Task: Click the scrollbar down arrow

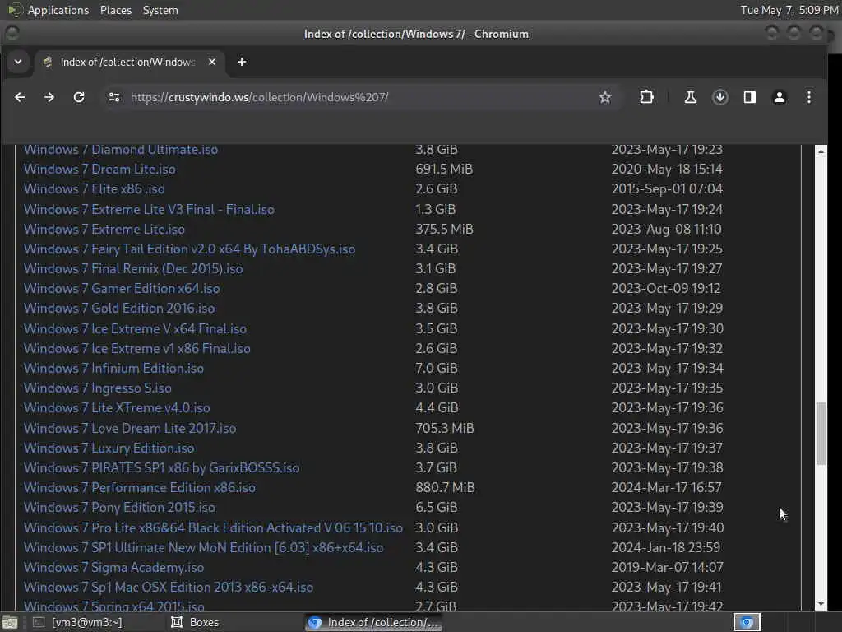Action: [x=821, y=604]
